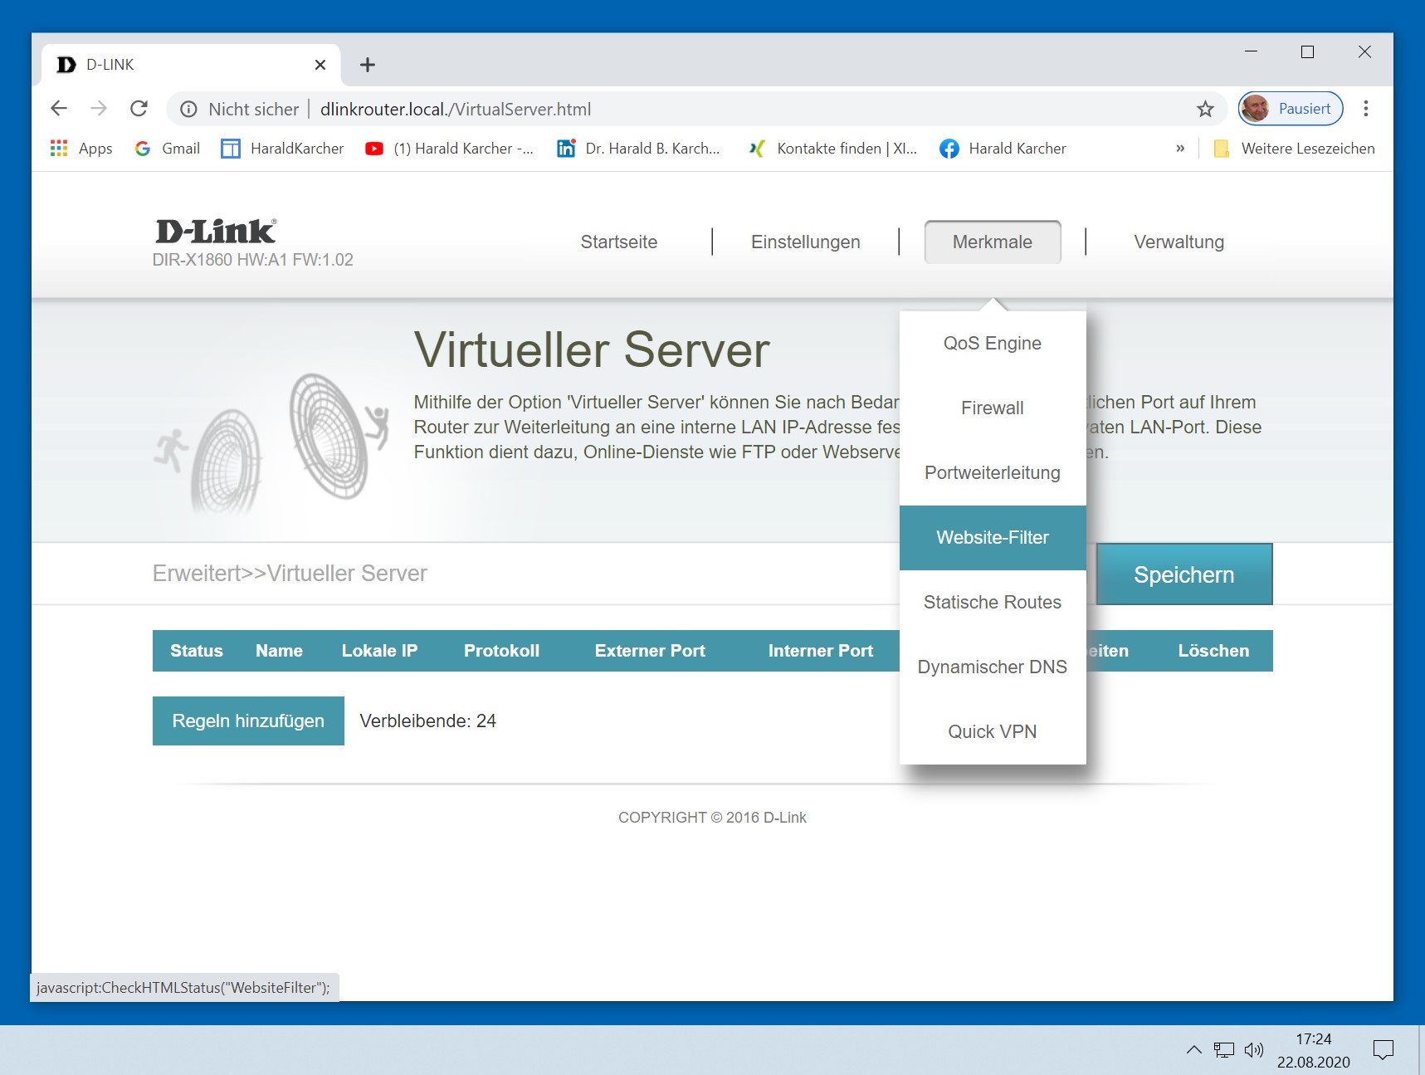
Task: Click the site info 'Nicht sicher' icon
Action: (189, 109)
